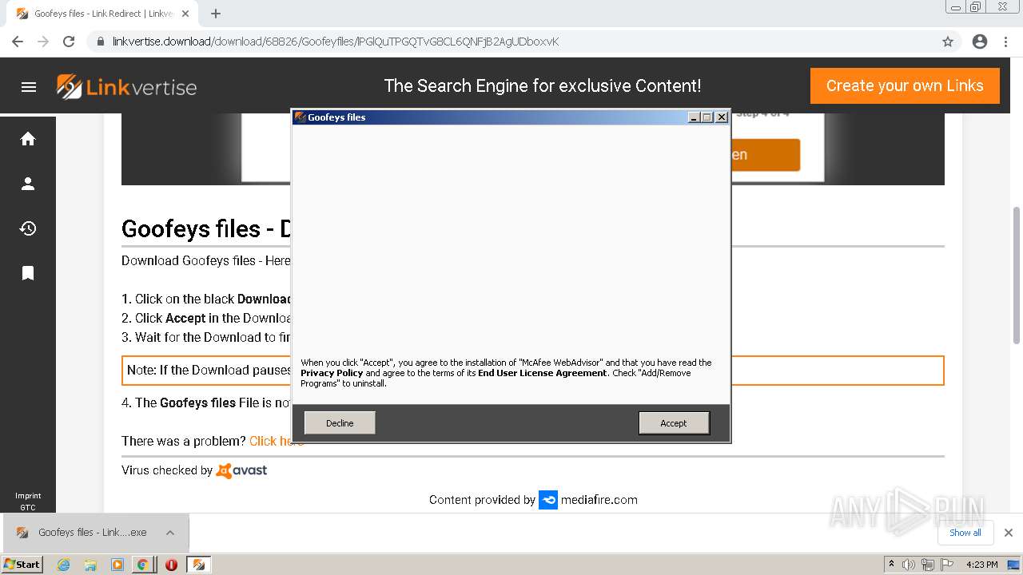
Task: Open the Action Center flag icon
Action: (x=946, y=565)
